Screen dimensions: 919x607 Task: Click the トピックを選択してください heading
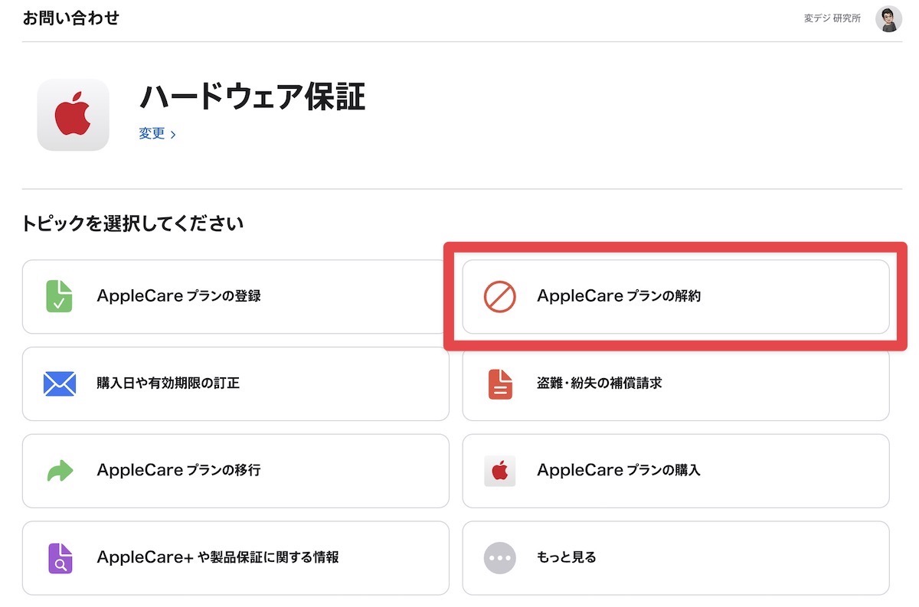132,224
